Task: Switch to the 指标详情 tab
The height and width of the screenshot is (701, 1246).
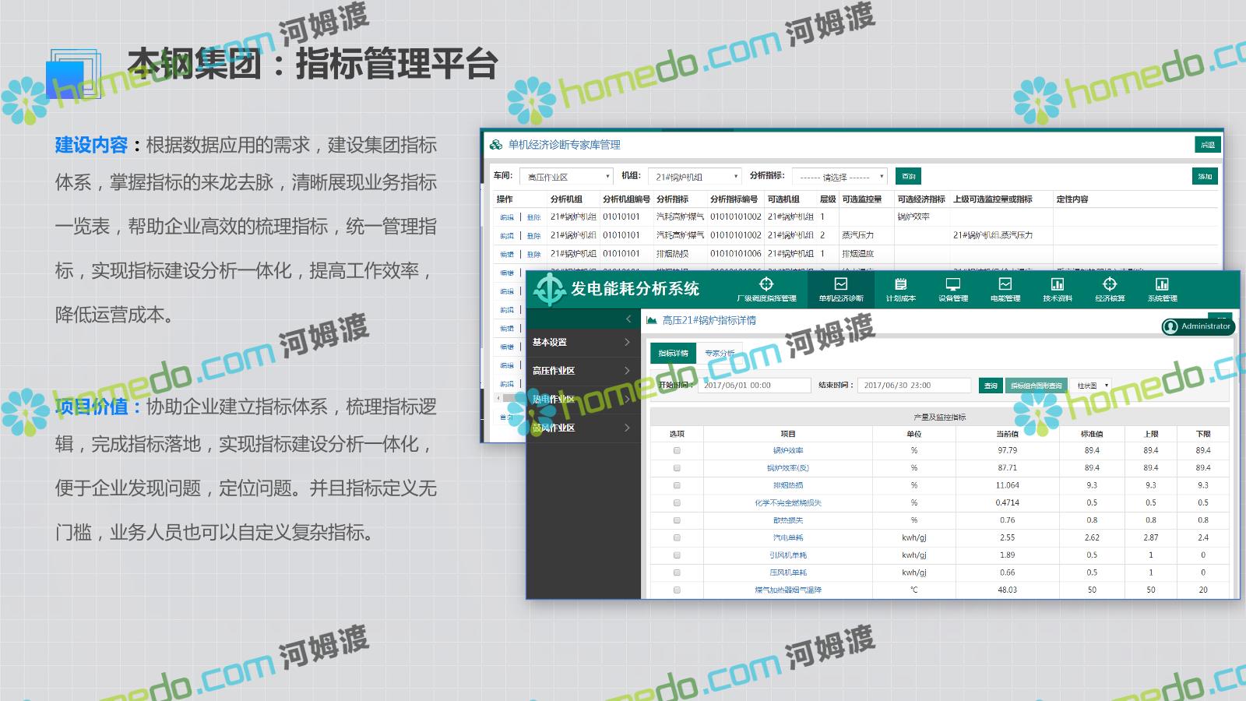Action: (673, 354)
